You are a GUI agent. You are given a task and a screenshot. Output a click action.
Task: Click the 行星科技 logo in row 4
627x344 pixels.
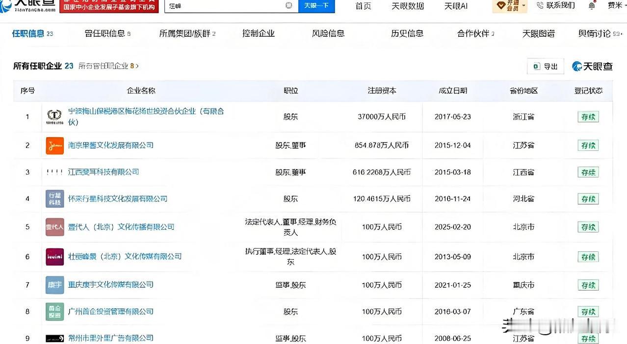54,198
